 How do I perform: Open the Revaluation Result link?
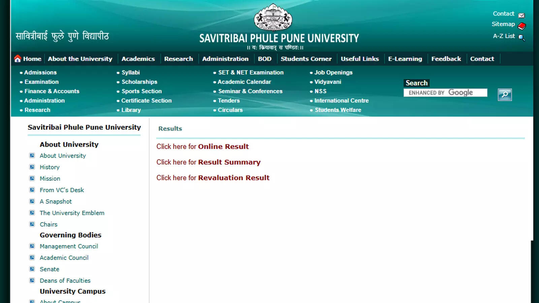tap(234, 177)
